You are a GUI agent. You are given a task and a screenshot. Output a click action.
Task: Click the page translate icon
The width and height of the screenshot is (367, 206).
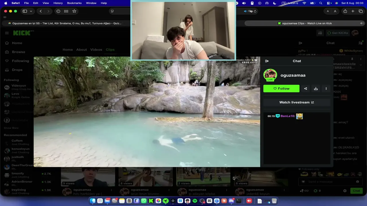tap(251, 11)
